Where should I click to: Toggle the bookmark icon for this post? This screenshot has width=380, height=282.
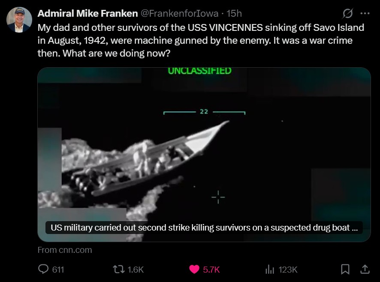click(345, 270)
